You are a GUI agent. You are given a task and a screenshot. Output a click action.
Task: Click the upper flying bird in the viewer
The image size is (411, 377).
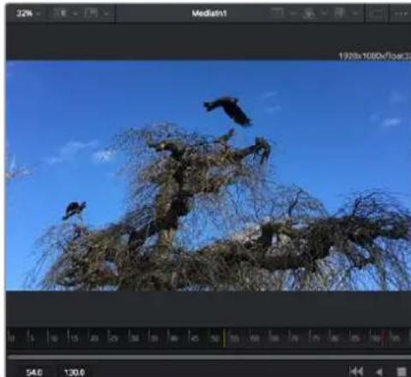pyautogui.click(x=228, y=111)
